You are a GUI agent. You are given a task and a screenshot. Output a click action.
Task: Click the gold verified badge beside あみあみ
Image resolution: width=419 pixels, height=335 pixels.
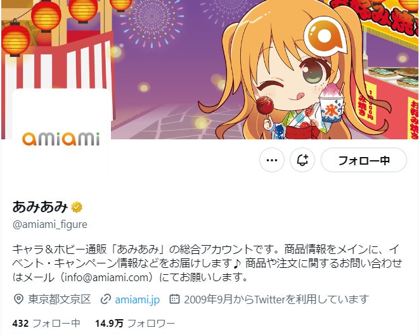[77, 207]
